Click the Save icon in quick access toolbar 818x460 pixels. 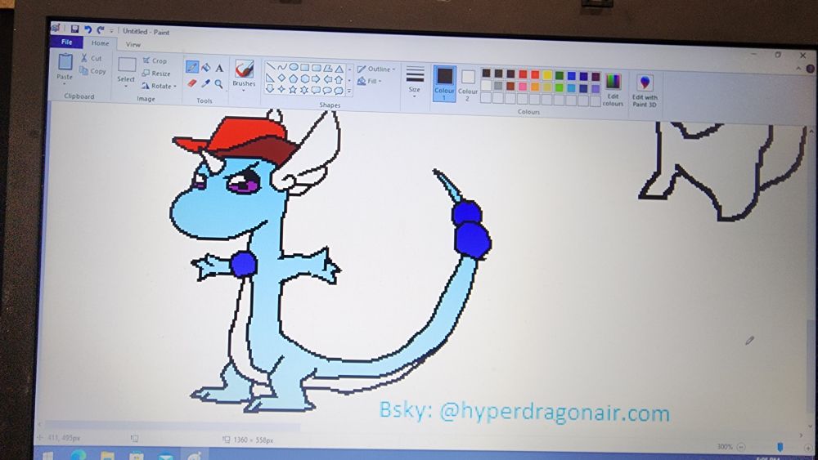pos(74,29)
